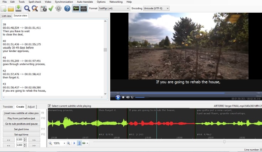Image resolution: width=262 pixels, height=152 pixels.
Task: Click the 0.500 seconds stepper field
Action: 21,140
